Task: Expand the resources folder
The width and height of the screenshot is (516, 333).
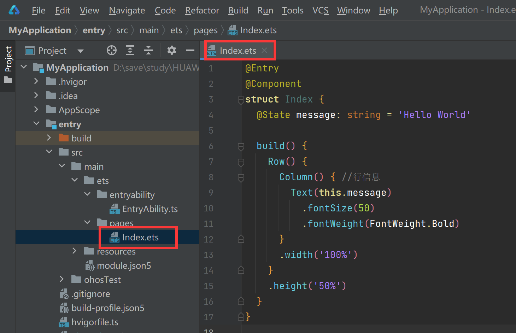Action: point(74,251)
